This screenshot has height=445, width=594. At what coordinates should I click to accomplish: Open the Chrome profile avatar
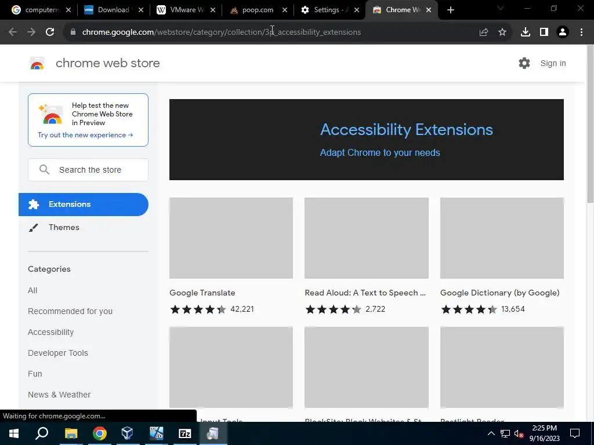tap(563, 32)
